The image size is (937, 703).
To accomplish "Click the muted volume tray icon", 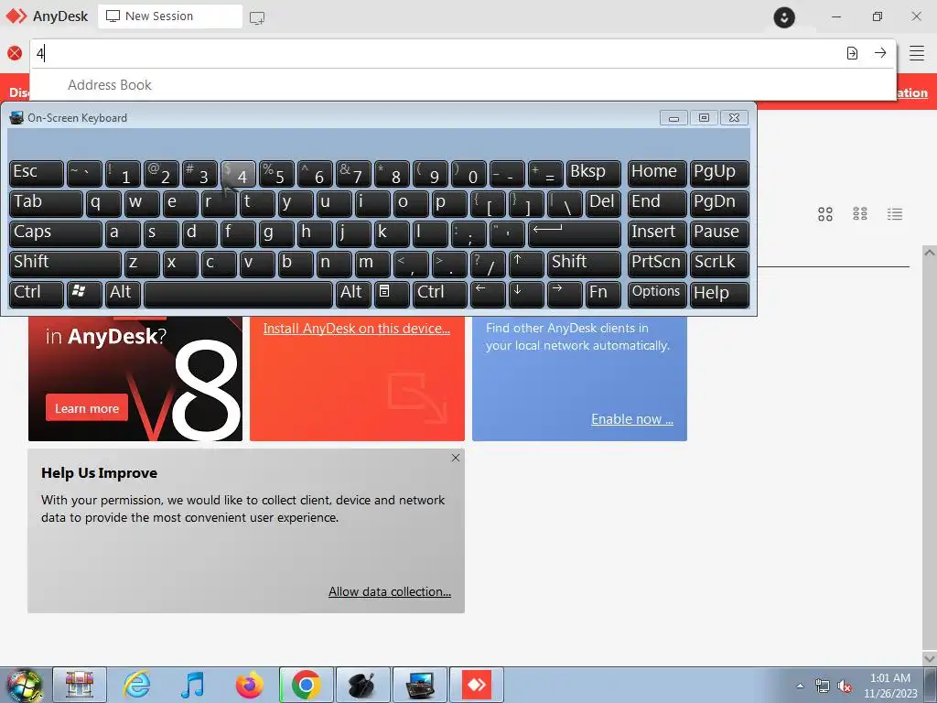I will click(x=845, y=686).
